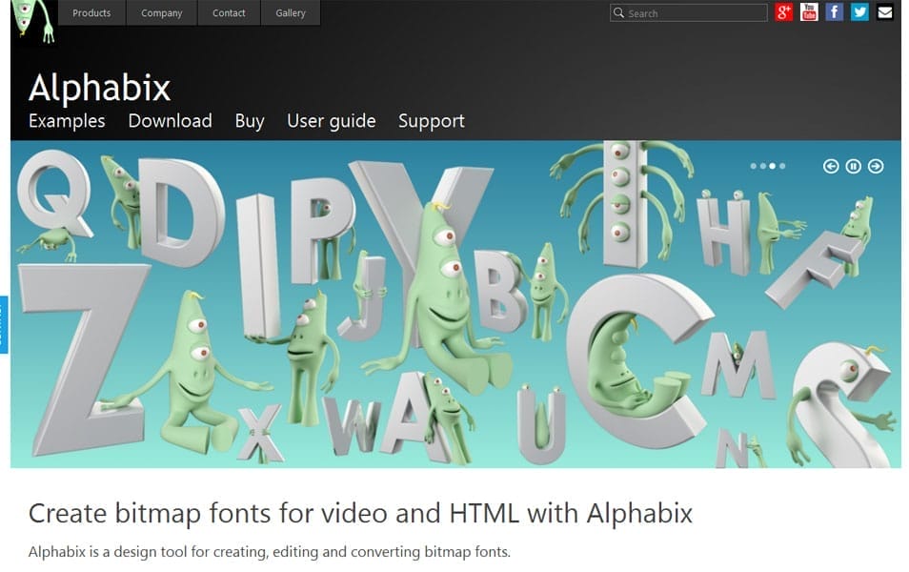Screen dimensions: 909x572
Task: Select the last carousel dot
Action: click(781, 166)
